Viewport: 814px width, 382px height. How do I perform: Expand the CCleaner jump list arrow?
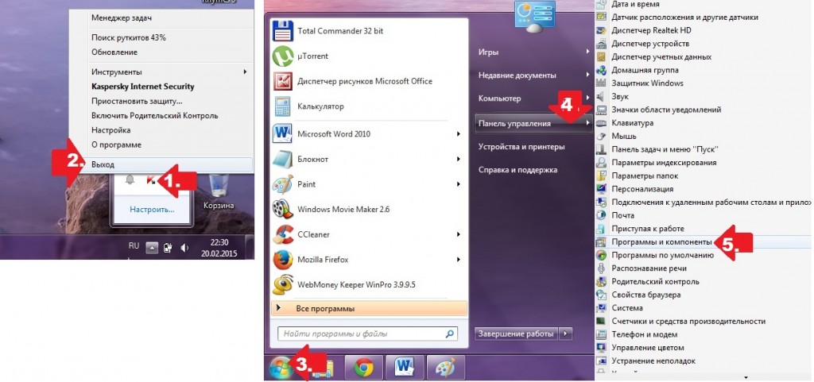pyautogui.click(x=459, y=234)
